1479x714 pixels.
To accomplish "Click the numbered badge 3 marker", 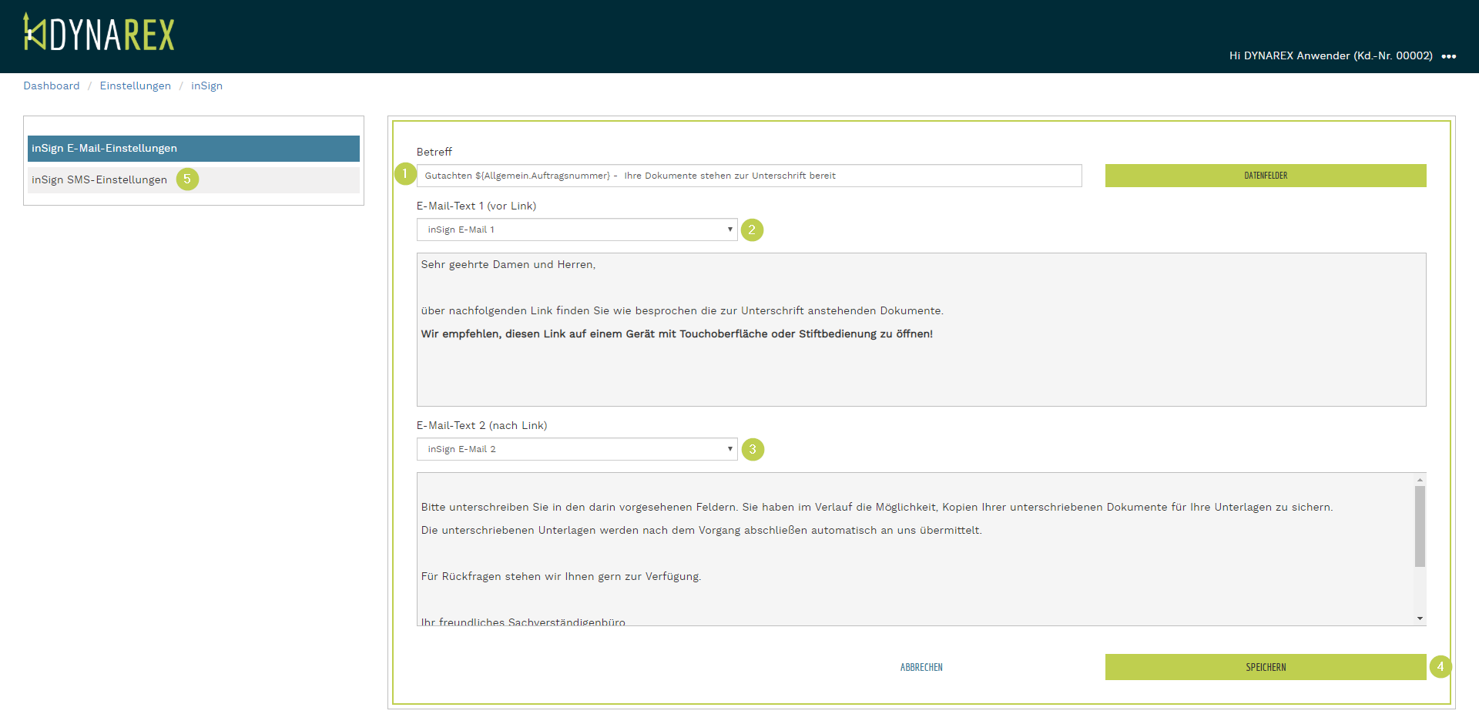I will (753, 449).
